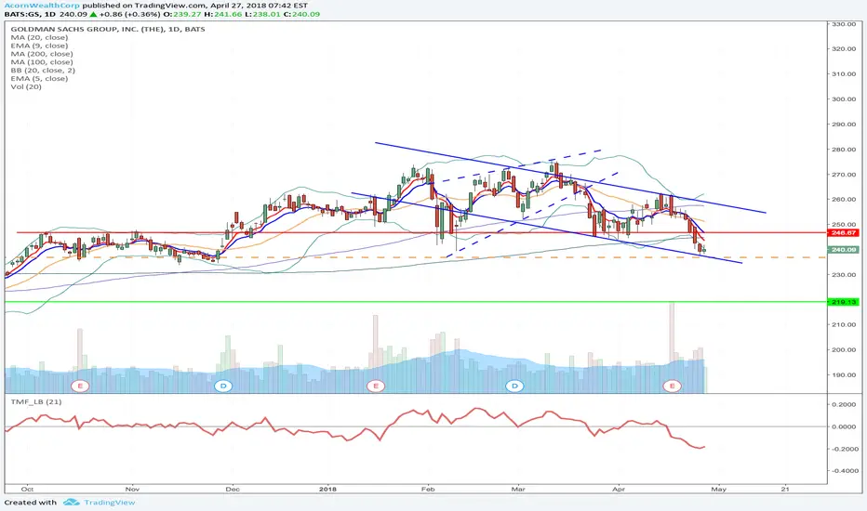The height and width of the screenshot is (511, 867).
Task: Click the earnings E marker in April
Action: (673, 386)
